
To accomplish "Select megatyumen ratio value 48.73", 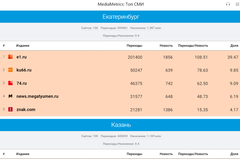I will [202, 97].
